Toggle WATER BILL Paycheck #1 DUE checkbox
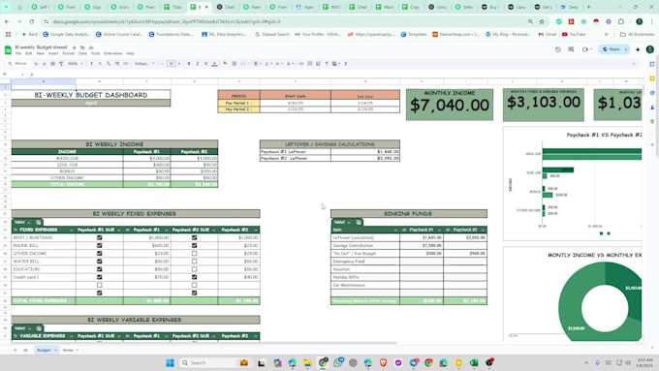This screenshot has width=659, height=371. (99, 262)
